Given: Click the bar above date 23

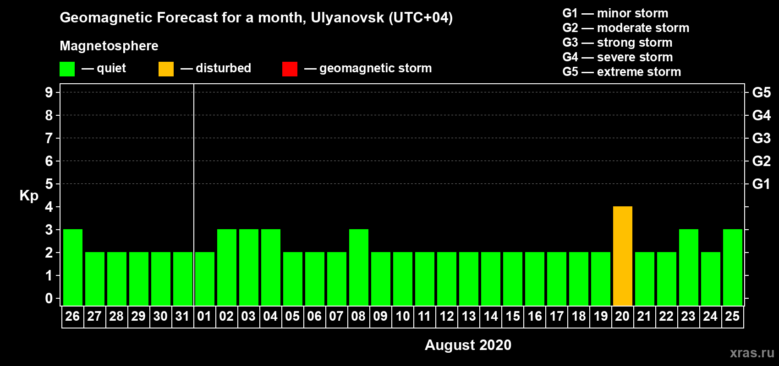Looking at the screenshot, I should pos(689,267).
